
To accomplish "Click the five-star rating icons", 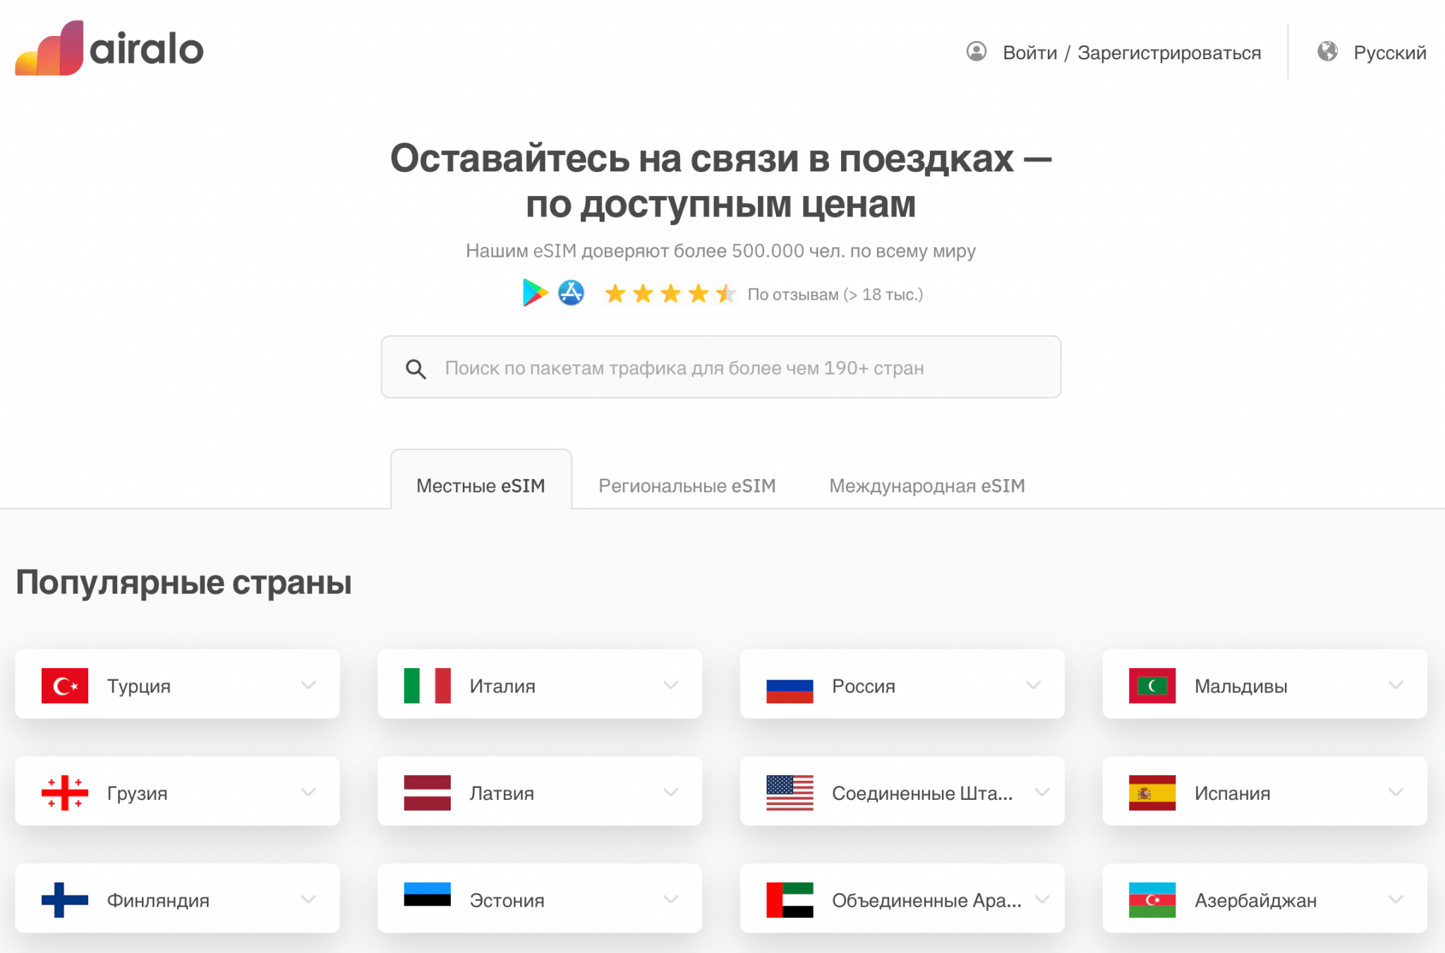I will [670, 293].
